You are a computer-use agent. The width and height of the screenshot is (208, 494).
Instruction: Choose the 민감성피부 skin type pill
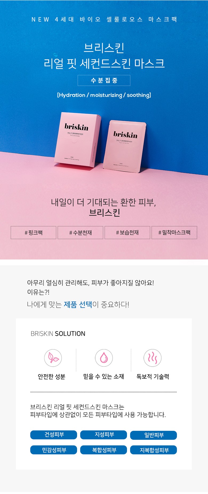(54, 450)
